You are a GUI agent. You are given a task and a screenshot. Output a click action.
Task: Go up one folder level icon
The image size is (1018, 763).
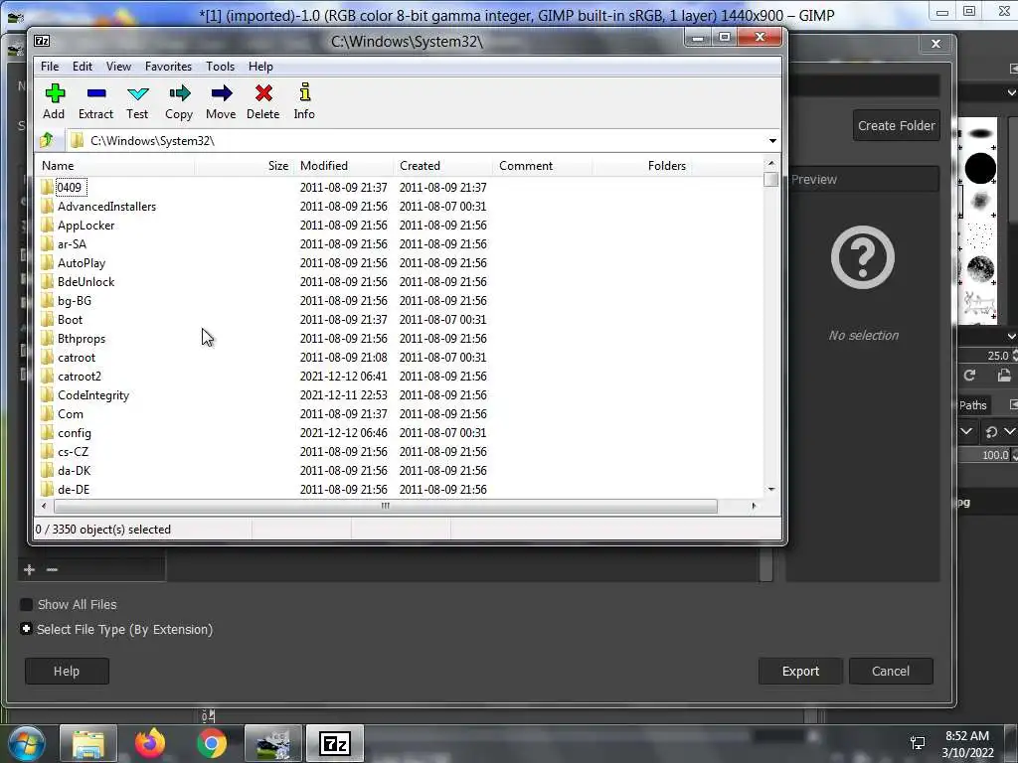pyautogui.click(x=47, y=140)
